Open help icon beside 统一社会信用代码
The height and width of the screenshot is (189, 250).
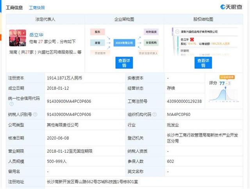[11, 104]
